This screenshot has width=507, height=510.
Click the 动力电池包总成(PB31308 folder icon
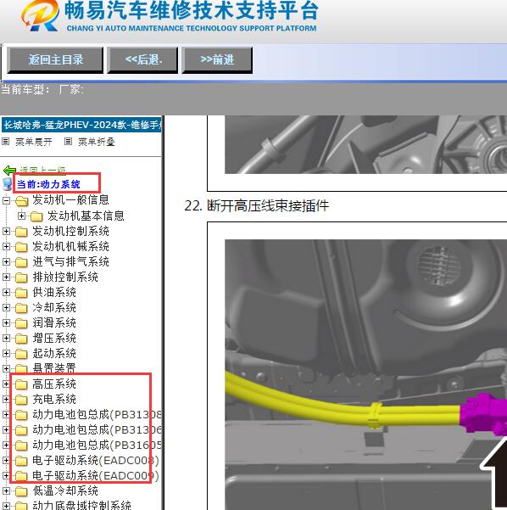tap(21, 415)
